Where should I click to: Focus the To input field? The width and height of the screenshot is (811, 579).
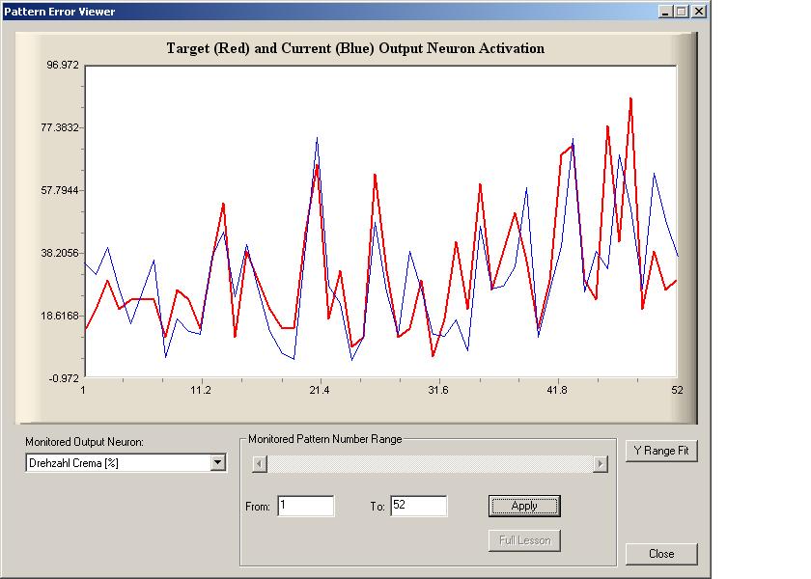(x=418, y=506)
